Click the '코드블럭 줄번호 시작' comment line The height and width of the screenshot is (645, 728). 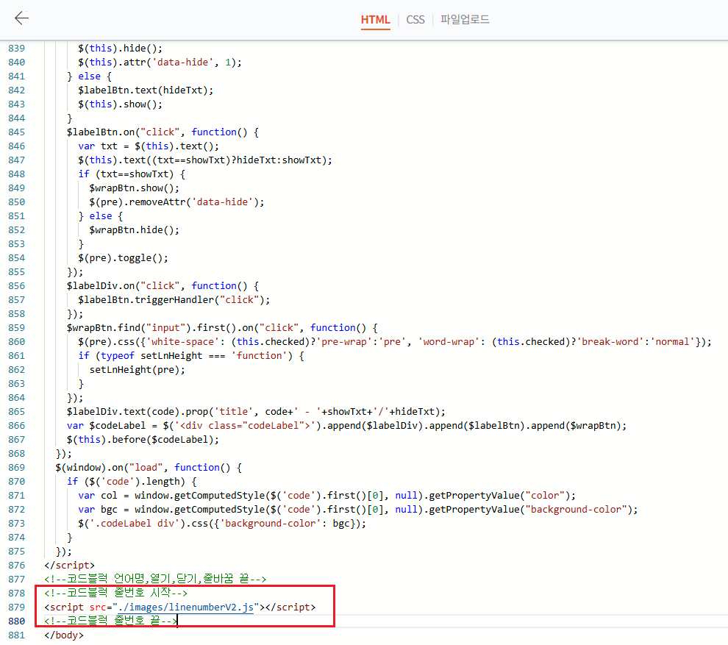click(115, 593)
